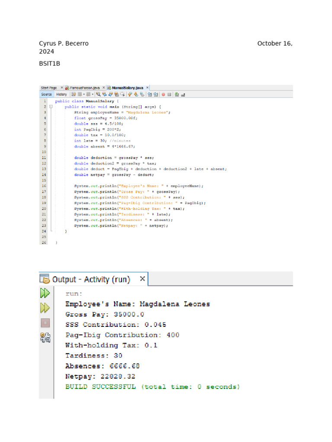Image resolution: width=332 pixels, height=442 pixels.
Task: Open Output settings wrench icon
Action: 45,338
